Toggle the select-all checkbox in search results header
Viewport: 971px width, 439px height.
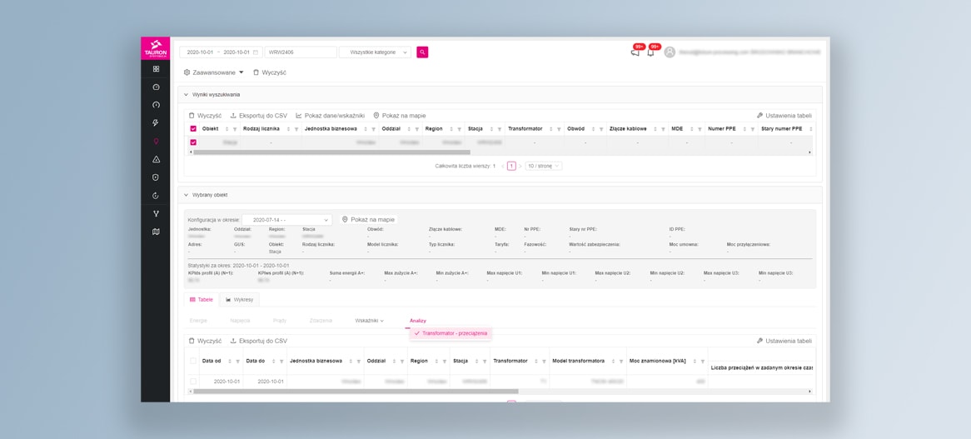(193, 129)
